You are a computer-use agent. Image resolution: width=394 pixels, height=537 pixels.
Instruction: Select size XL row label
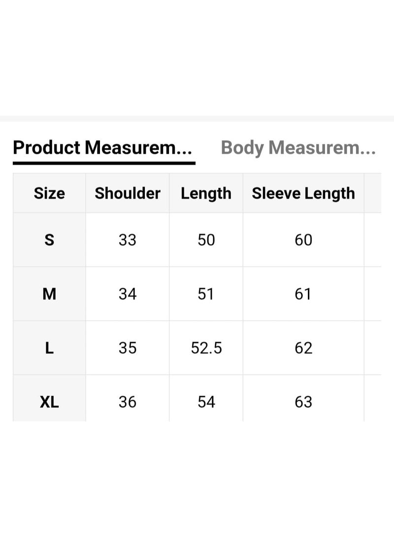49,402
